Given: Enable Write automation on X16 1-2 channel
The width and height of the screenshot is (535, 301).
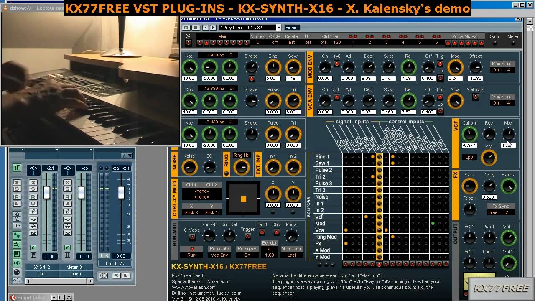Looking at the screenshot, I should tap(33, 204).
